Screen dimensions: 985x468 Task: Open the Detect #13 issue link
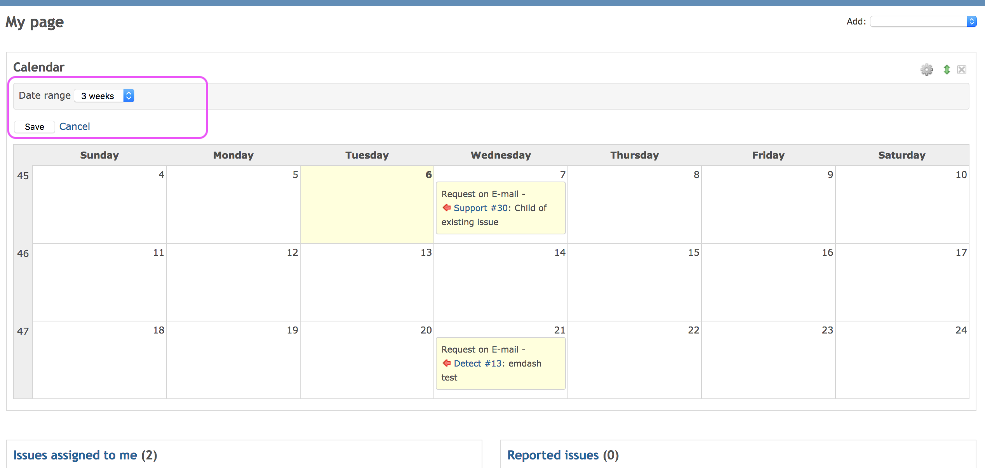tap(478, 363)
